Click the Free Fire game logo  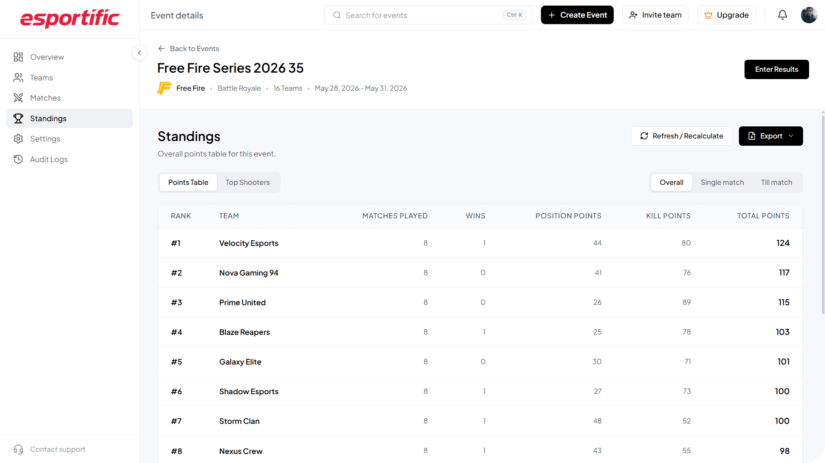pos(164,88)
